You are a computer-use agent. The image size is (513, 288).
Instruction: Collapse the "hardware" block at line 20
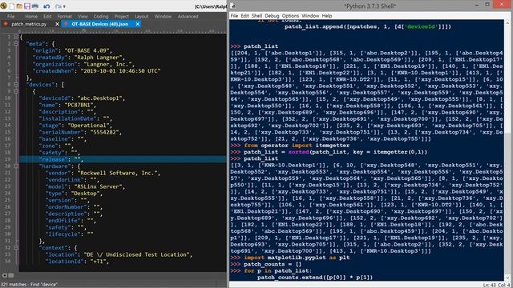click(16, 166)
